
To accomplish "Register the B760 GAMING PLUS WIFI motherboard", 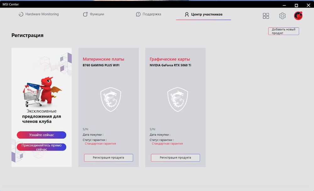I will [109, 158].
